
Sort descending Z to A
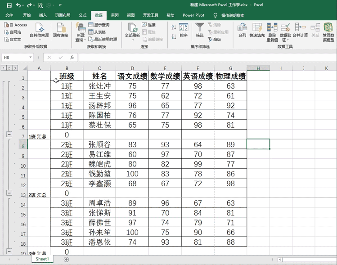click(x=174, y=37)
